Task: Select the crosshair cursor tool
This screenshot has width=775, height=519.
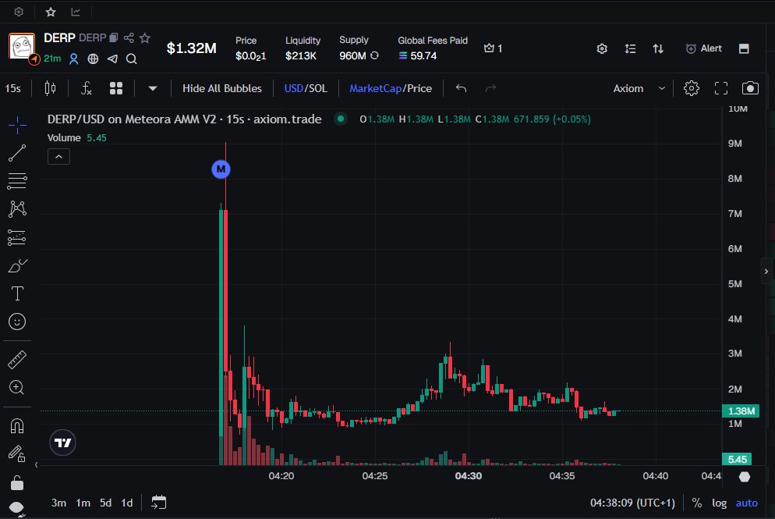Action: coord(17,125)
